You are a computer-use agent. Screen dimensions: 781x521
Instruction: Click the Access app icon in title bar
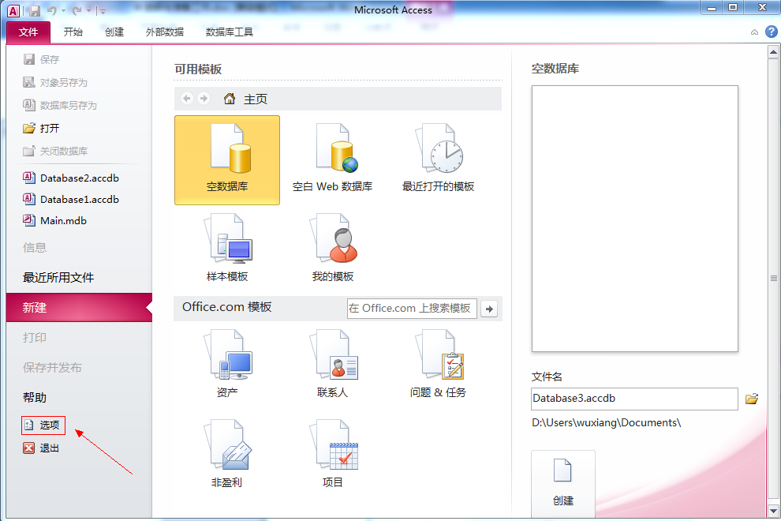click(13, 10)
